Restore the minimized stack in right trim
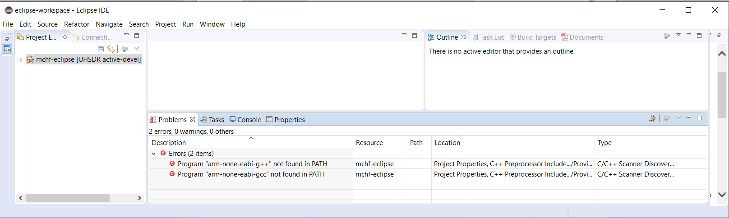The height and width of the screenshot is (218, 729). coord(719,35)
